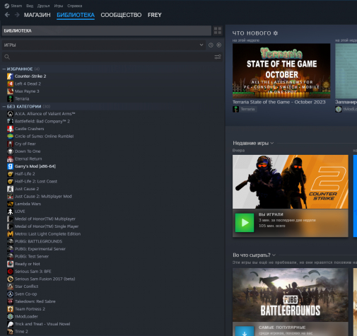Click Terraria tag under news card
This screenshot has width=357, height=336.
click(x=245, y=109)
